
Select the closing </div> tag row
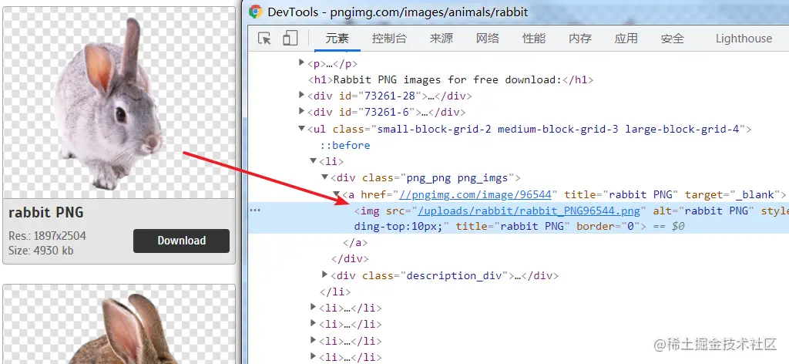coord(351,259)
